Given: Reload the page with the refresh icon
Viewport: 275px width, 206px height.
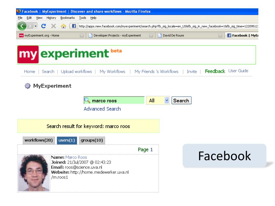Looking at the screenshot, I should [44, 26].
